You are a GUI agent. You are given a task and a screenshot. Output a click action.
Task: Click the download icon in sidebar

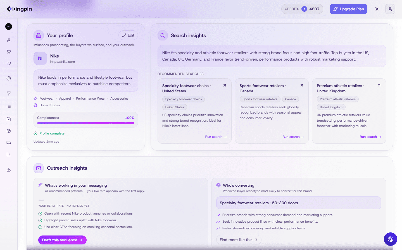[9, 170]
